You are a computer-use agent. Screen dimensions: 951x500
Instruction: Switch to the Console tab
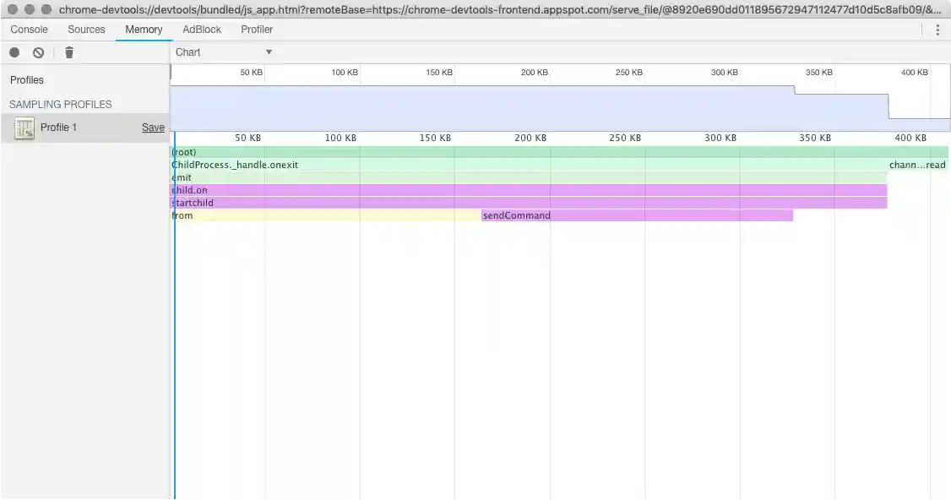tap(29, 29)
